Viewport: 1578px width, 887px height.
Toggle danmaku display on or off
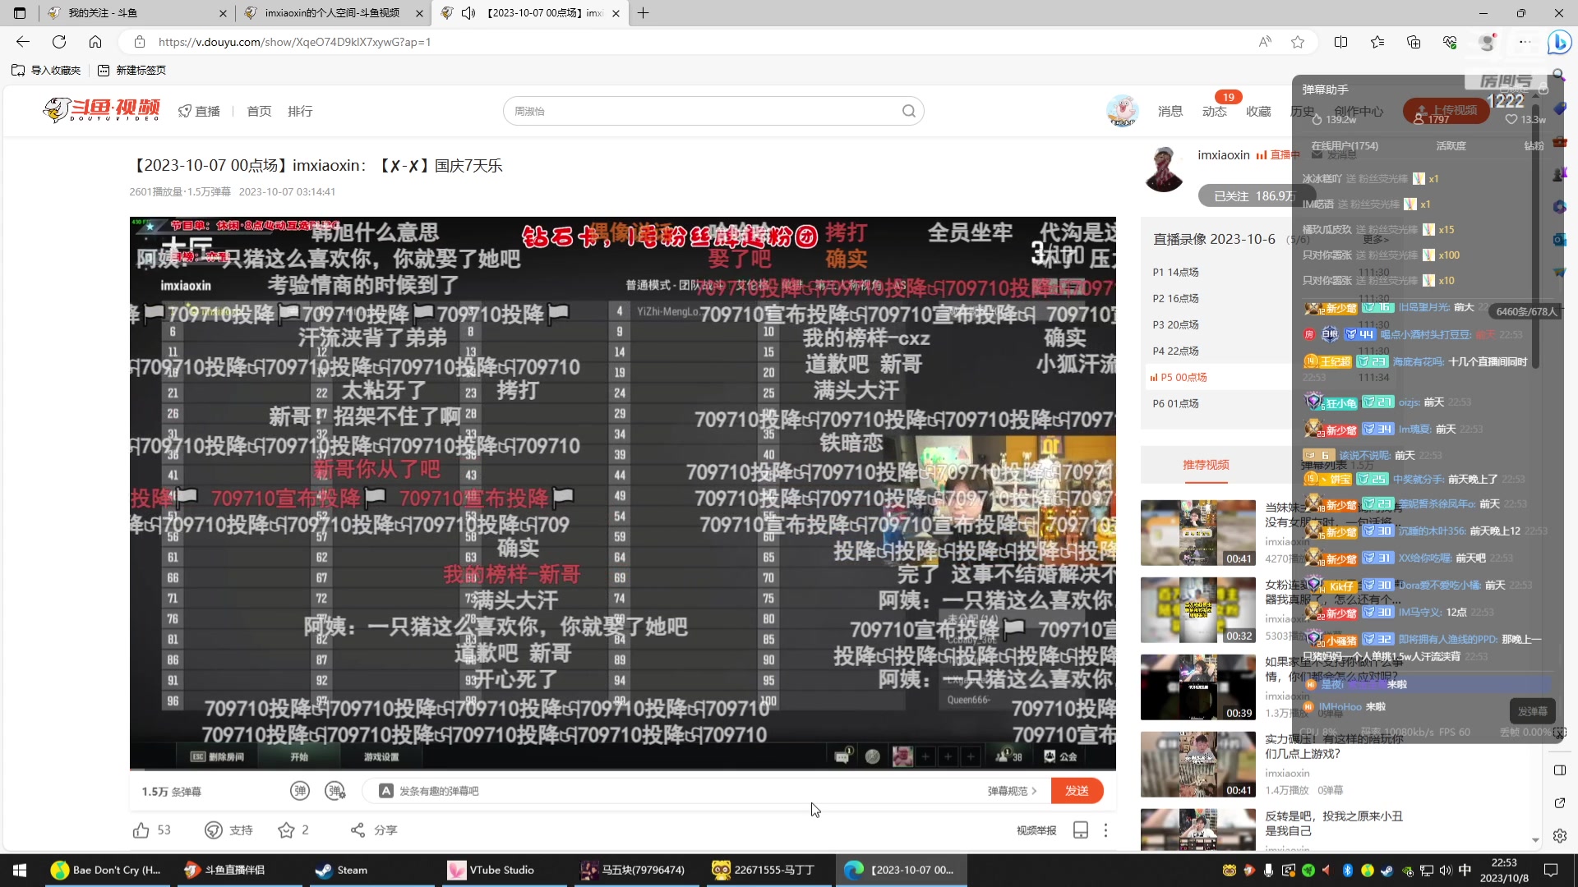[300, 791]
